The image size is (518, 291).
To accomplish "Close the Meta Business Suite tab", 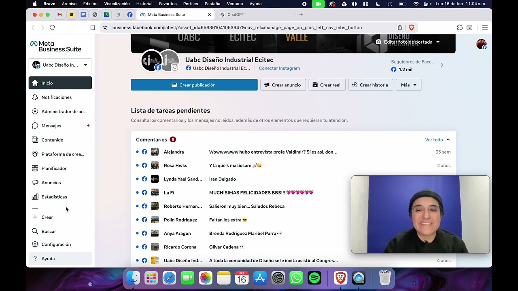I will pyautogui.click(x=209, y=15).
